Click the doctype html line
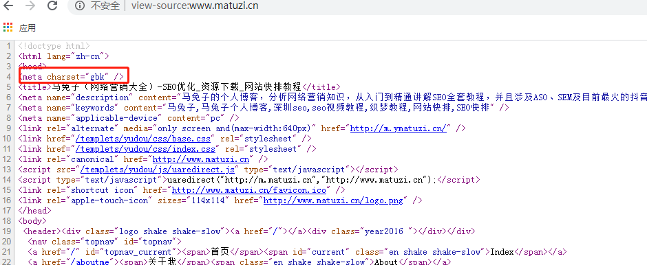Screen dimensions: 647x265 (x=54, y=46)
